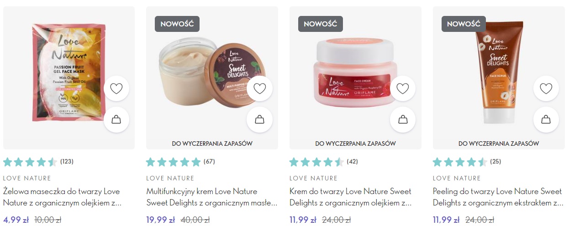Viewport: 569px width, 236px height.
Task: Add Passion Fruit gel face mask to bag
Action: click(116, 119)
